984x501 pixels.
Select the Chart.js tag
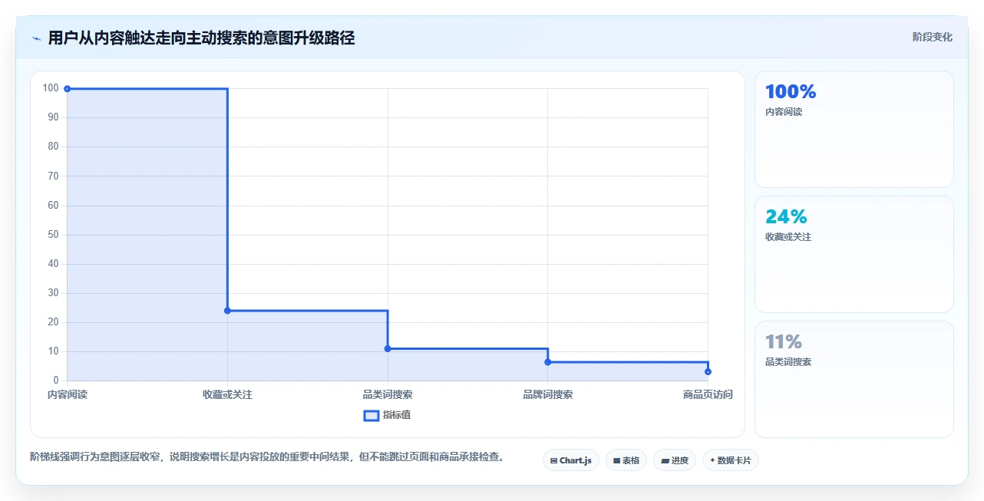pyautogui.click(x=571, y=460)
